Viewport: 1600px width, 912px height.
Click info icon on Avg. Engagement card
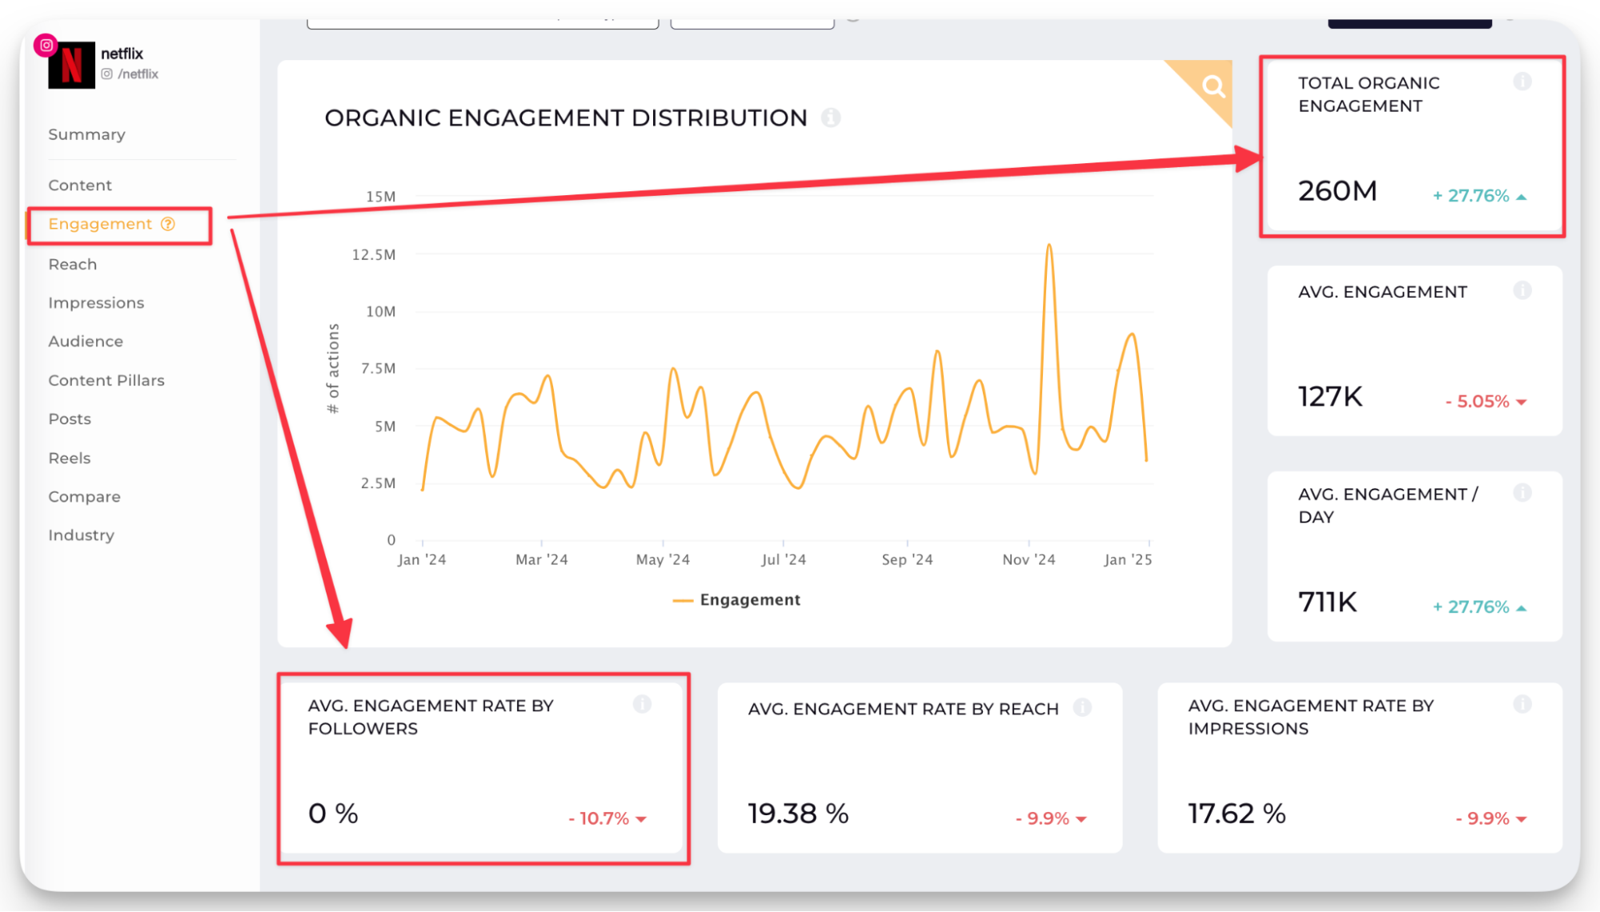(1522, 290)
